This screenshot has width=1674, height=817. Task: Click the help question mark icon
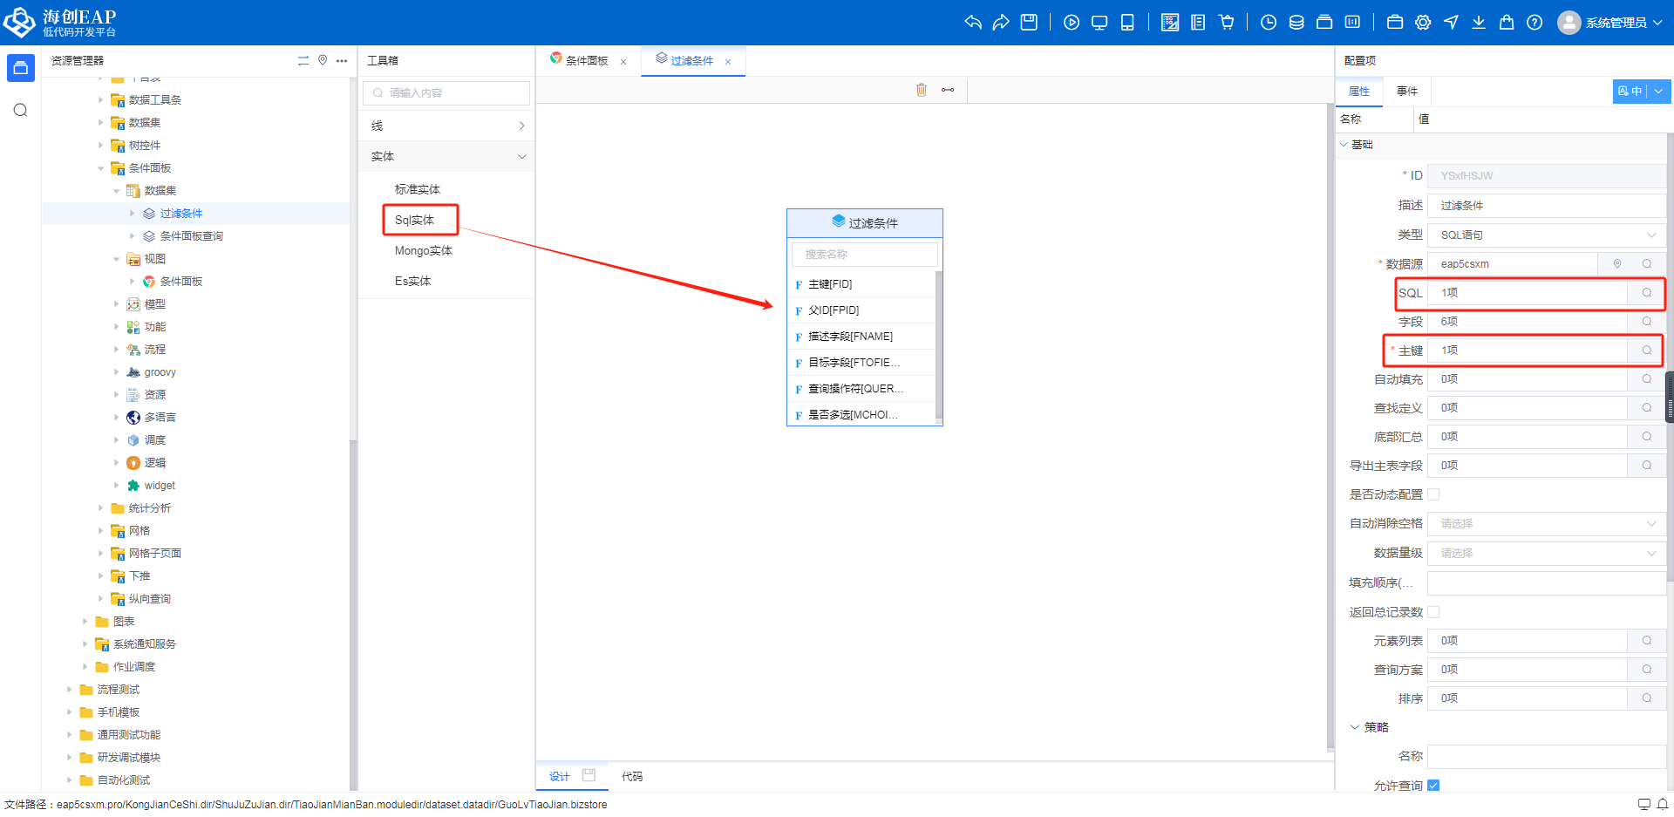[1534, 23]
